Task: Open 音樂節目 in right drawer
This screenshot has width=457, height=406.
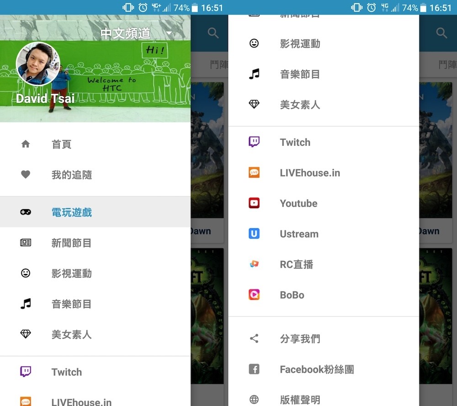Action: (x=300, y=74)
